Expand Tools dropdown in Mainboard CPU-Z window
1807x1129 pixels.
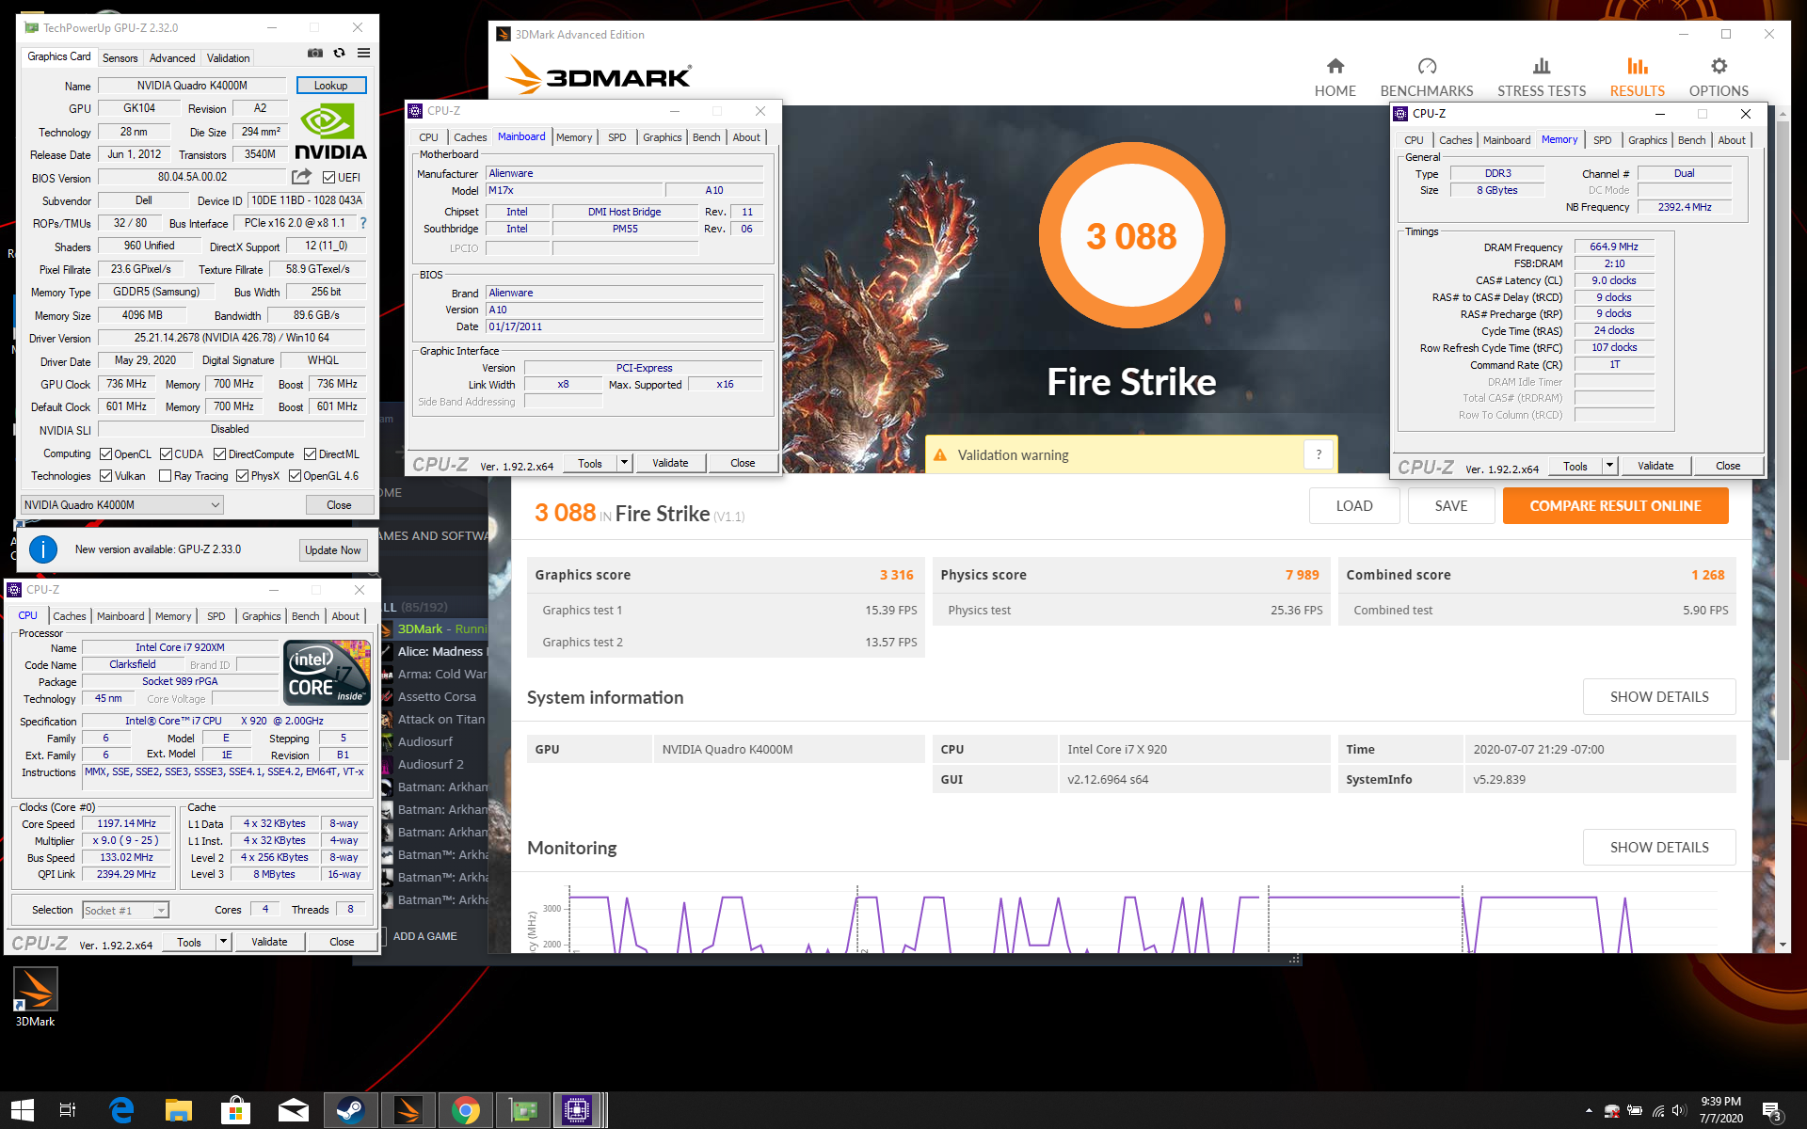pyautogui.click(x=624, y=463)
